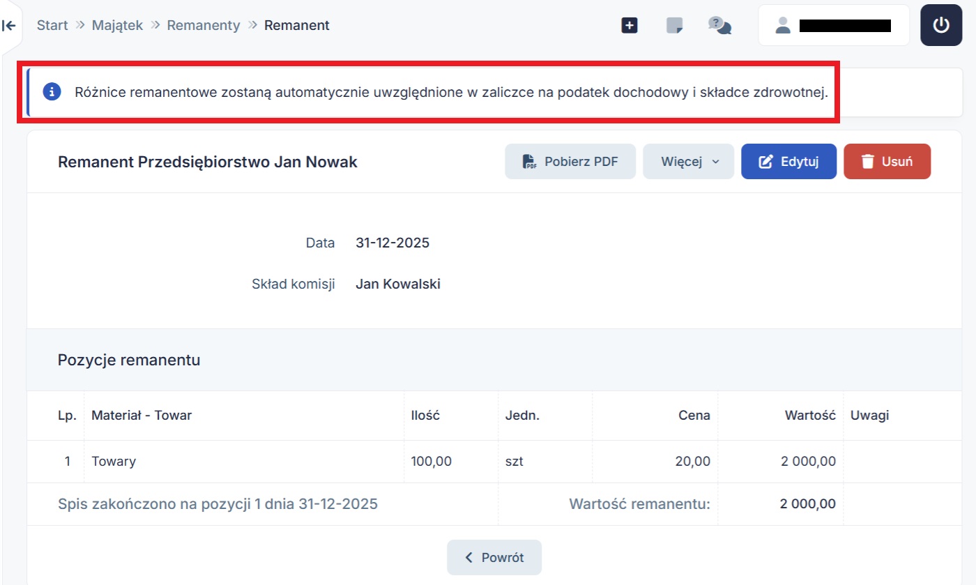Image resolution: width=976 pixels, height=585 pixels.
Task: Click the Wartość column header
Action: coord(809,416)
